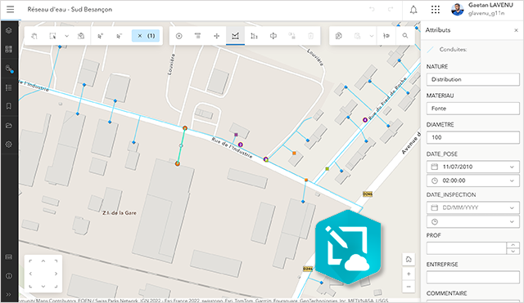The image size is (524, 303).
Task: Click the MATERIAU field showing Fonte
Action: pyautogui.click(x=473, y=109)
